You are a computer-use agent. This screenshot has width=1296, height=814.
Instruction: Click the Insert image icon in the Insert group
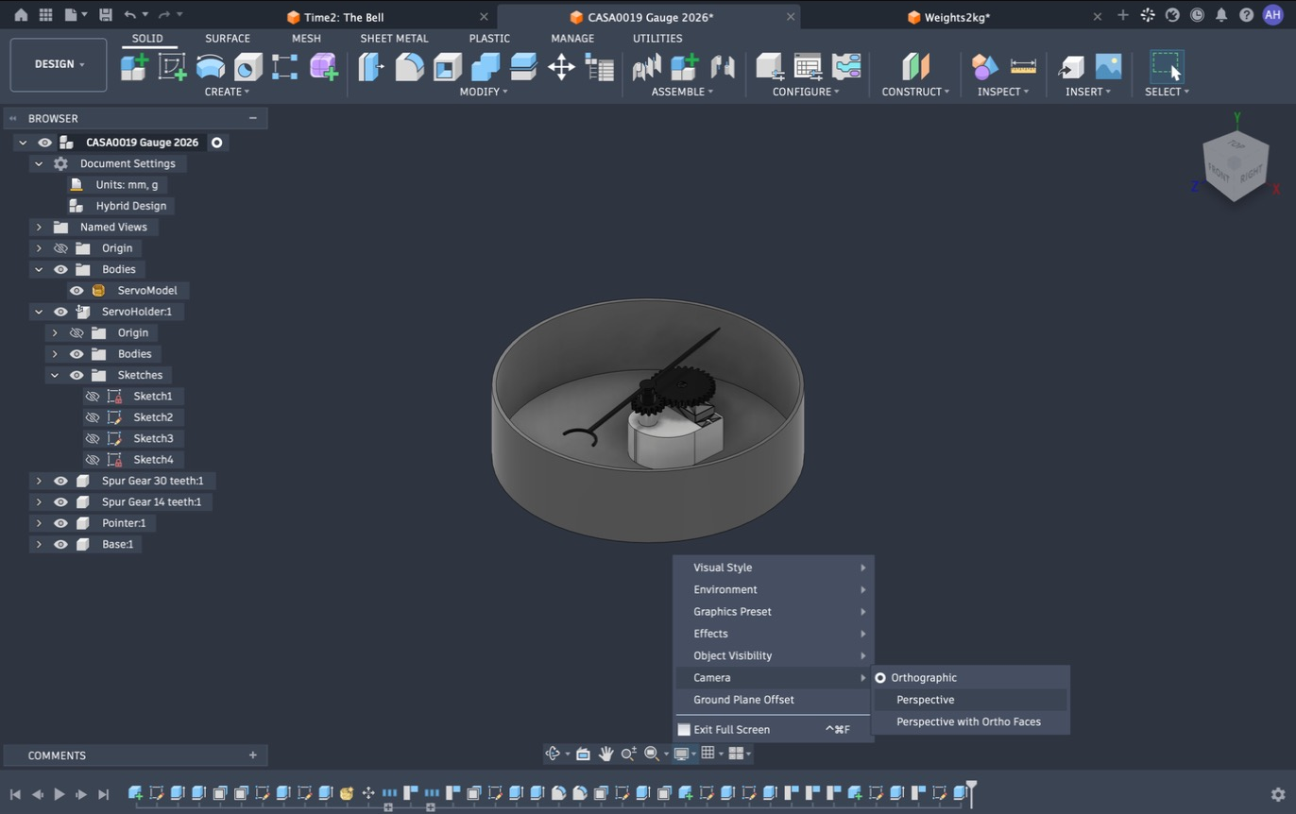pyautogui.click(x=1108, y=67)
